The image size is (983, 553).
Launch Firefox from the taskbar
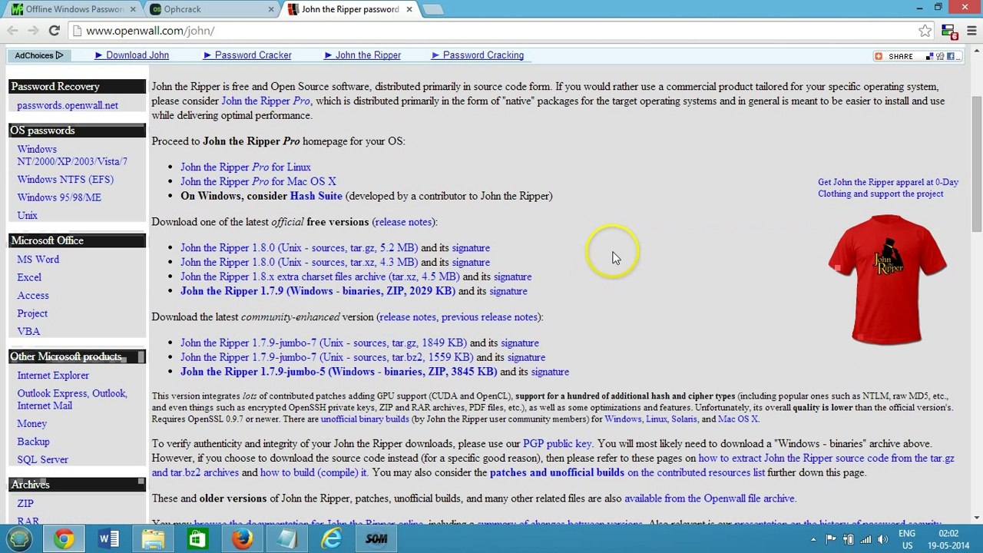[x=242, y=539]
